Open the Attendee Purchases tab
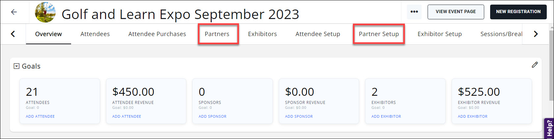This screenshot has height=139, width=554. coord(157,34)
